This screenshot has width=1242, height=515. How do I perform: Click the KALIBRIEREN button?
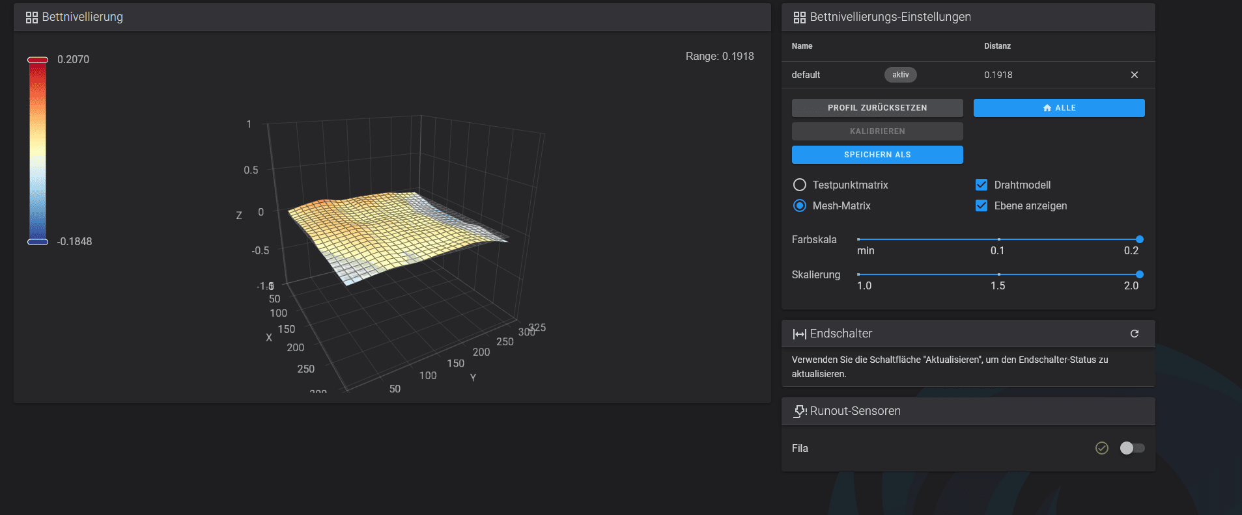pyautogui.click(x=877, y=131)
